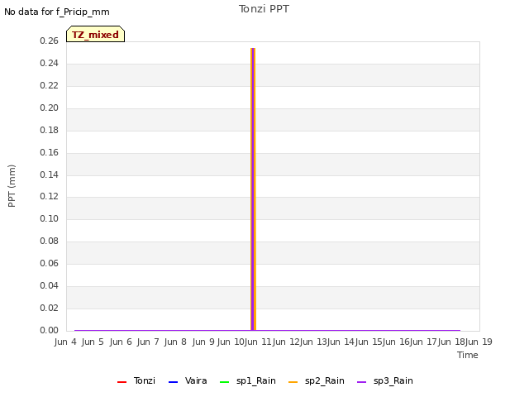Toggle the Tonzi series in legend
The image size is (529, 397).
click(136, 380)
